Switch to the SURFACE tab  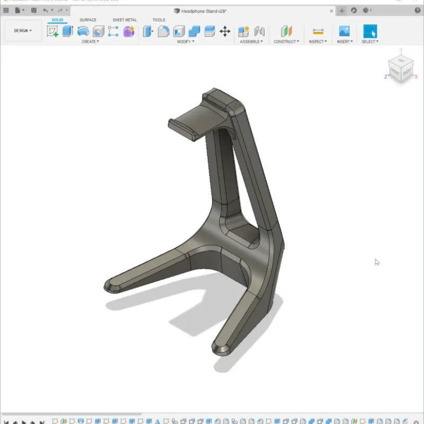[88, 20]
